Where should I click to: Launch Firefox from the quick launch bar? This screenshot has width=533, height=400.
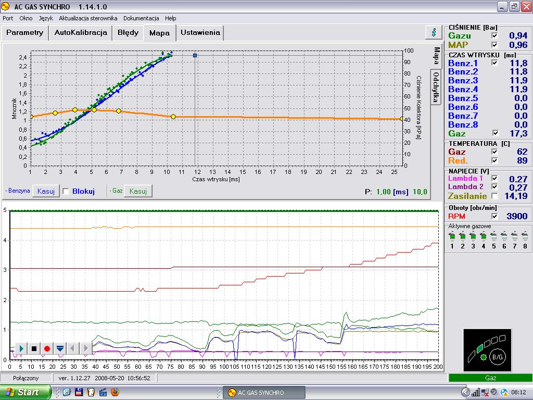coord(115,392)
